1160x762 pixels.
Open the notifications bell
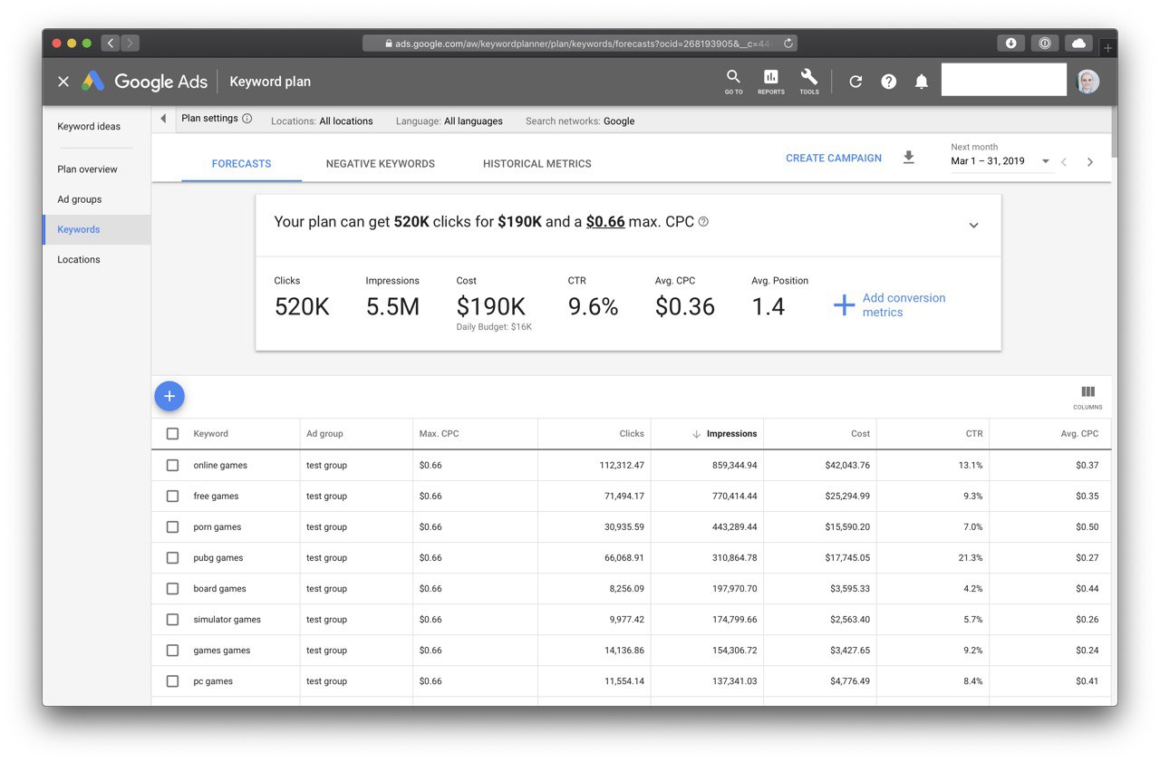click(922, 82)
